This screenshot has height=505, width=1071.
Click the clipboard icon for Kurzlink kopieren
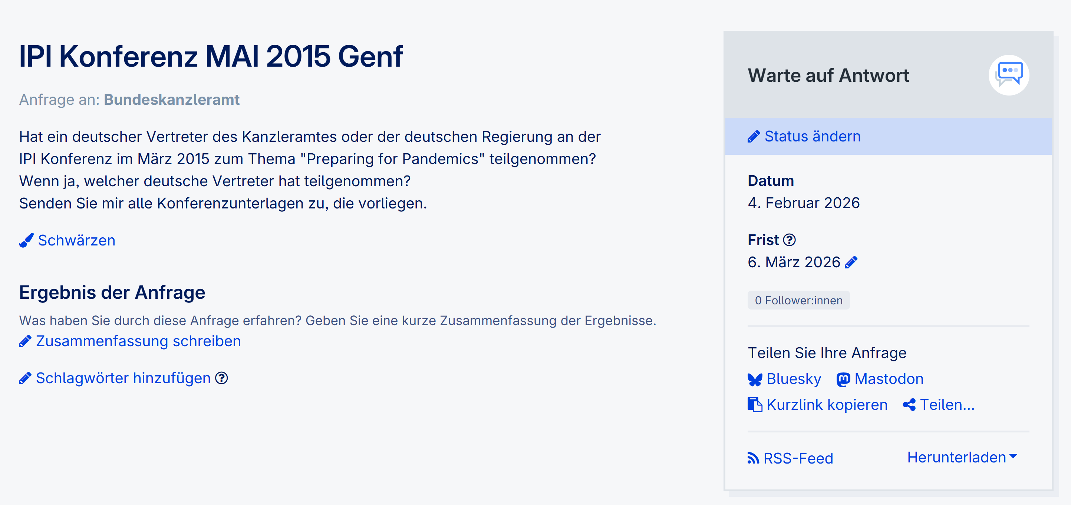(755, 405)
